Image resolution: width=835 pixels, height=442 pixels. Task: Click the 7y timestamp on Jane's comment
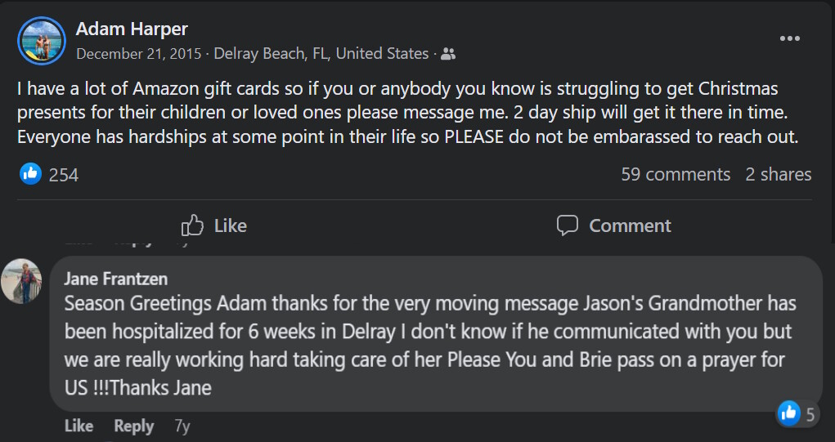tap(182, 426)
